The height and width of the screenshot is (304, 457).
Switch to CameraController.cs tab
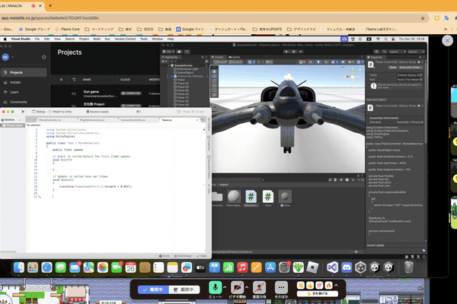click(x=133, y=120)
